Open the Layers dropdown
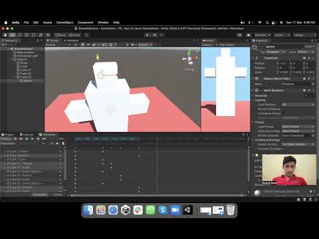 (x=282, y=35)
